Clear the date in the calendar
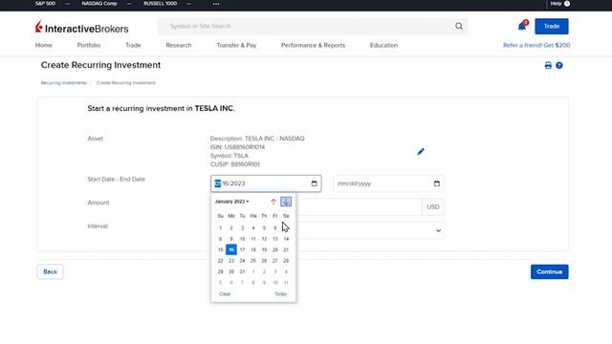612x344 pixels. click(225, 293)
